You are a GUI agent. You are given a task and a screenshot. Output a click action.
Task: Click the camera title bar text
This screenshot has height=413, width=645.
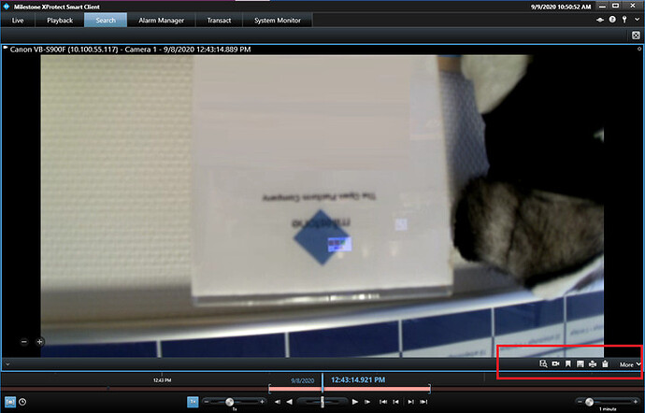coord(130,50)
